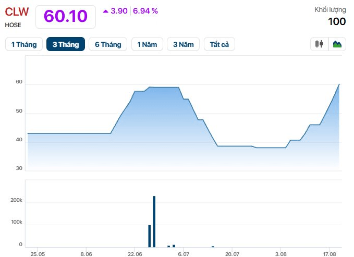Viewport: 354px width, 257px height.
Task: Choose the 3 Năm range
Action: pos(184,44)
